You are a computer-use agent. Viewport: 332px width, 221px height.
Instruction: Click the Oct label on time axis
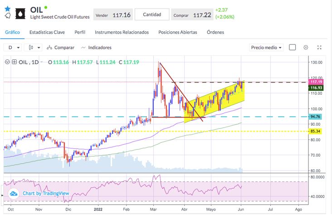[10, 209]
